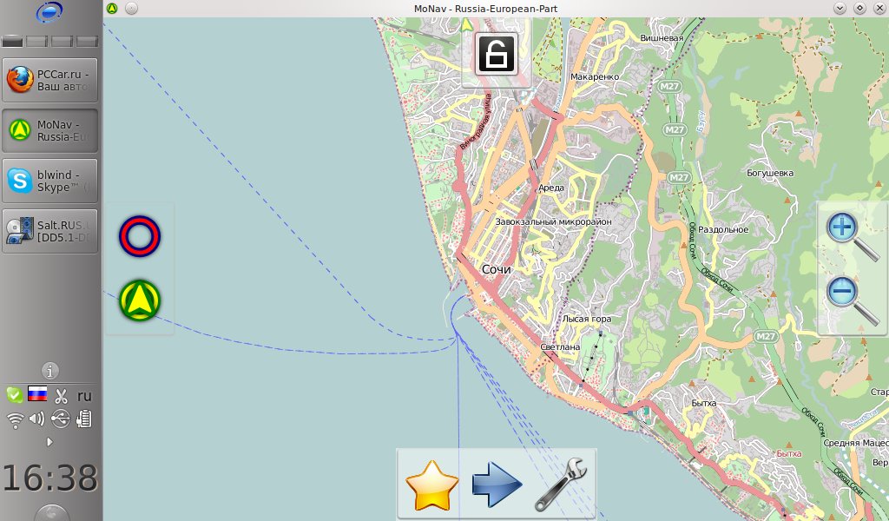Open the Salt.RUS video player task
This screenshot has width=889, height=521.
click(x=50, y=230)
